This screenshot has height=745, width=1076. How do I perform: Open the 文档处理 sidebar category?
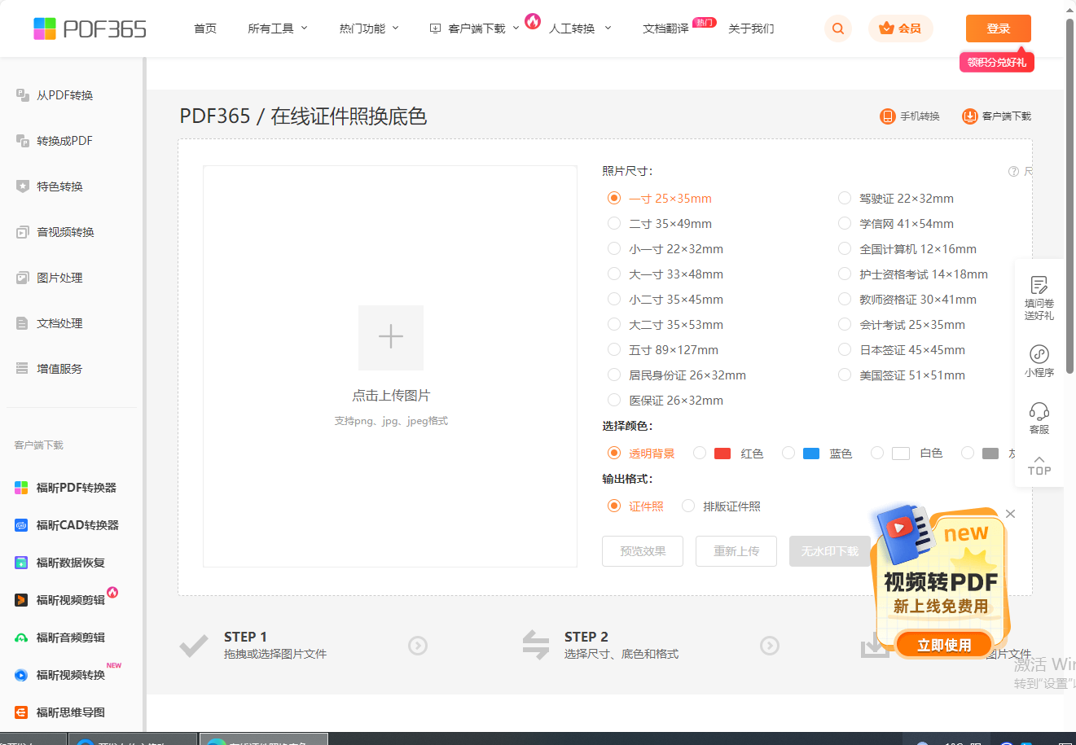point(59,323)
